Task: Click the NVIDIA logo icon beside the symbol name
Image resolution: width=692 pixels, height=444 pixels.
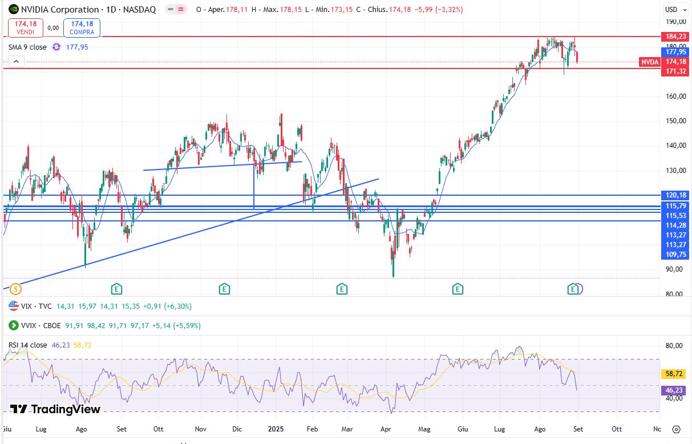Action: (13, 9)
